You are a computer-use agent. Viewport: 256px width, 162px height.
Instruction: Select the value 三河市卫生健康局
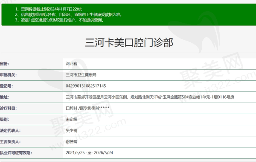point(81,75)
